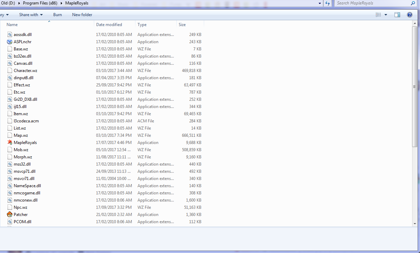Go to Old (D:) breadcrumb

[x=8, y=3]
